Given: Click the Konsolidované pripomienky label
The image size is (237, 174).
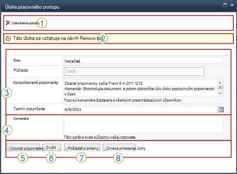Looking at the screenshot, I should (x=36, y=83).
